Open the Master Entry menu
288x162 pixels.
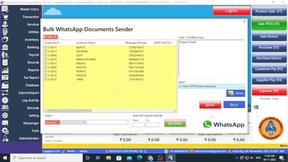pyautogui.click(x=29, y=9)
